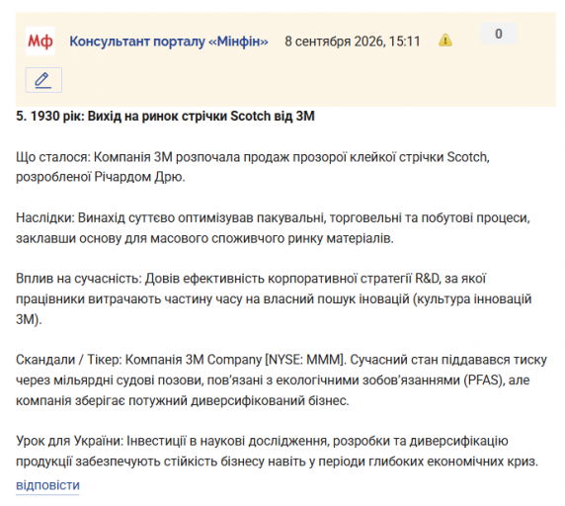
Task: Click the comment rating counter showing 0
Action: click(499, 34)
